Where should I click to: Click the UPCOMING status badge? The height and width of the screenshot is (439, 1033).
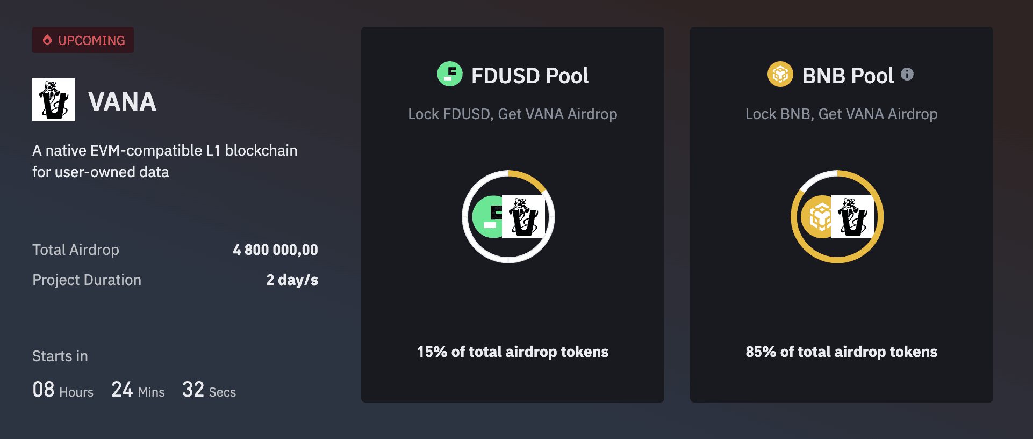(83, 40)
